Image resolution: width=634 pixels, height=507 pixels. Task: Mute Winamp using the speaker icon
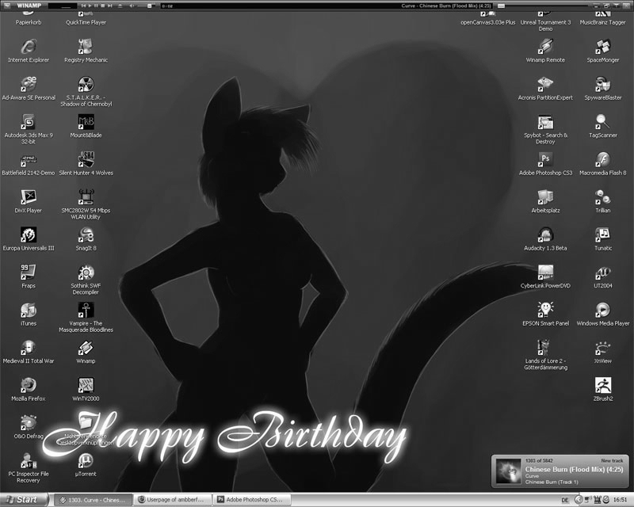tap(132, 6)
